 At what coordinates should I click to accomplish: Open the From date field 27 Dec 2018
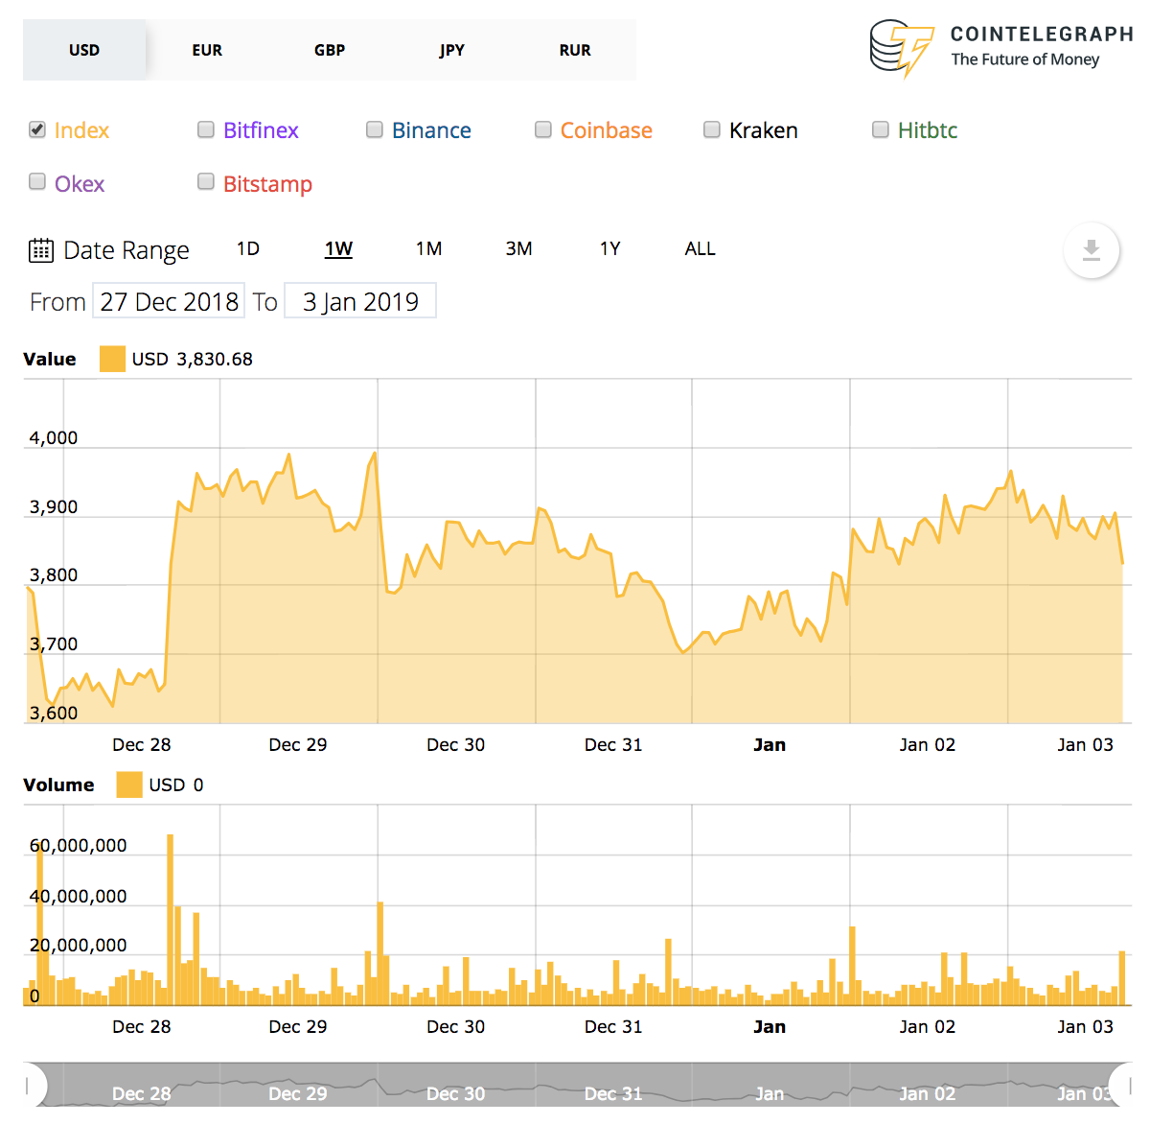coord(169,301)
